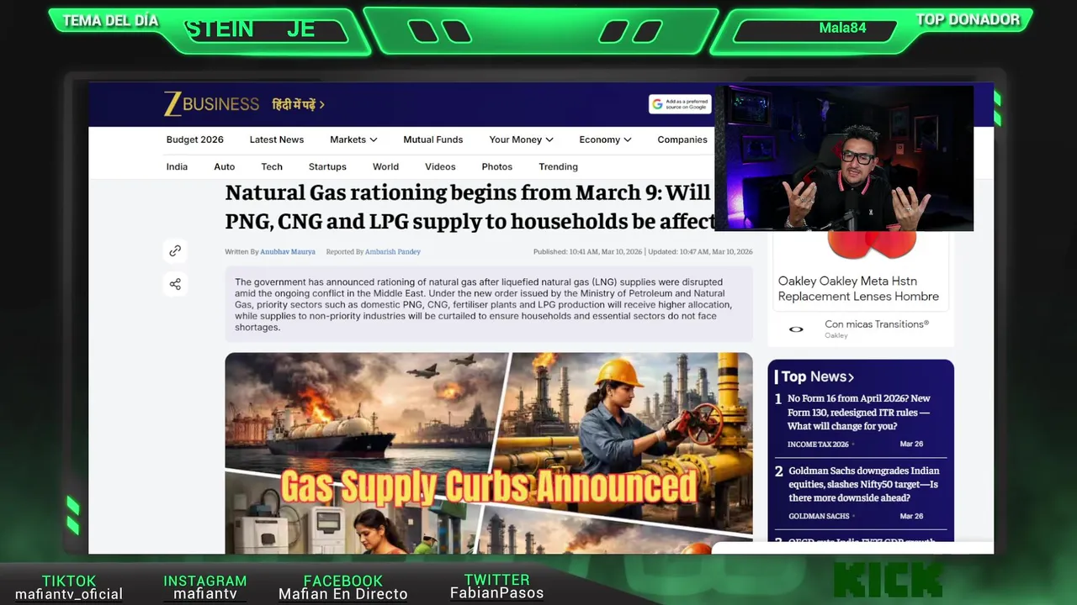Image resolution: width=1077 pixels, height=605 pixels.
Task: Select the Trending sub-navigation tab
Action: (x=558, y=166)
